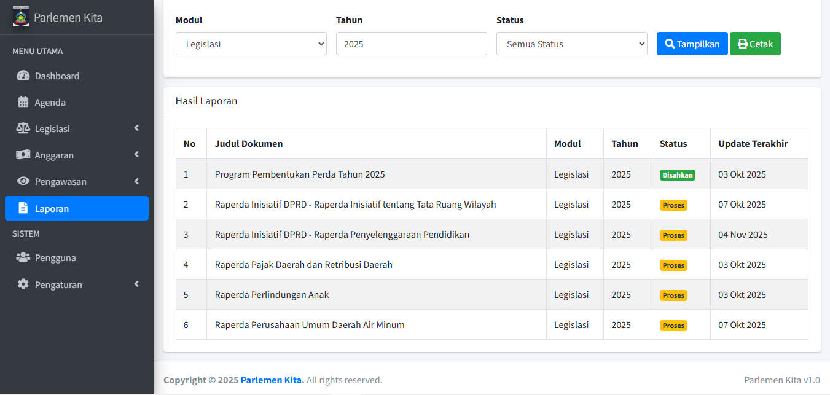
Task: Click the Tahun input field
Action: 411,44
